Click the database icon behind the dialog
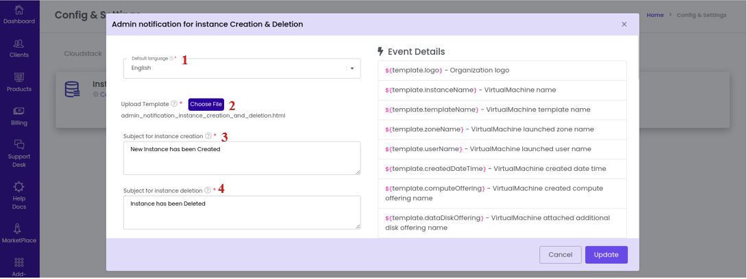 coord(72,89)
